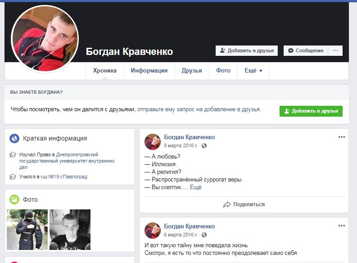Screen dimensions: 357x263
Task: Click the photo icon of the 'Фото' section
Action: [14, 200]
